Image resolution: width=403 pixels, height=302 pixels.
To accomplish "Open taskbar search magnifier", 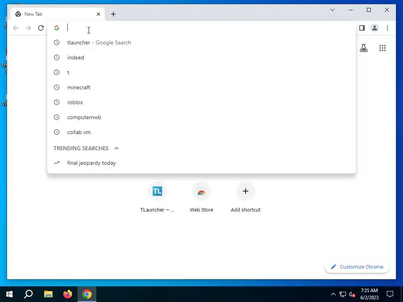I will [28, 294].
